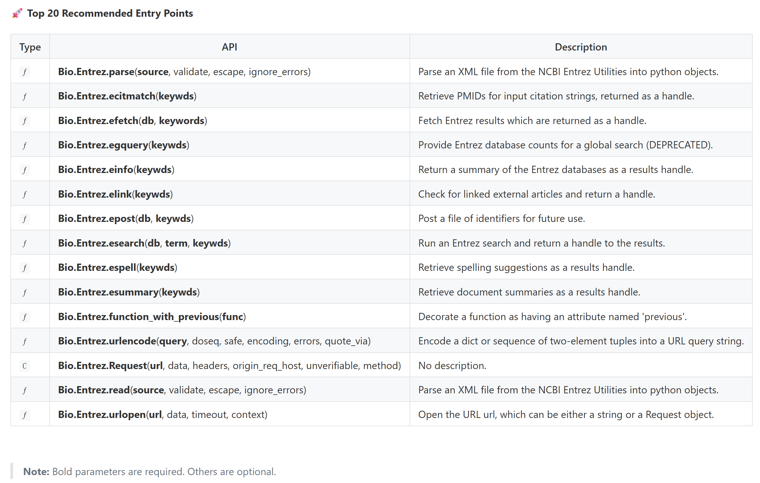Click the function icon for Bio.Entrez.parse
This screenshot has height=483, width=760.
25,72
